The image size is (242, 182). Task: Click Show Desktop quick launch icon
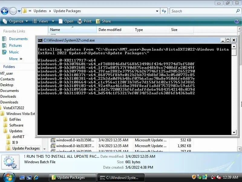point(22,177)
